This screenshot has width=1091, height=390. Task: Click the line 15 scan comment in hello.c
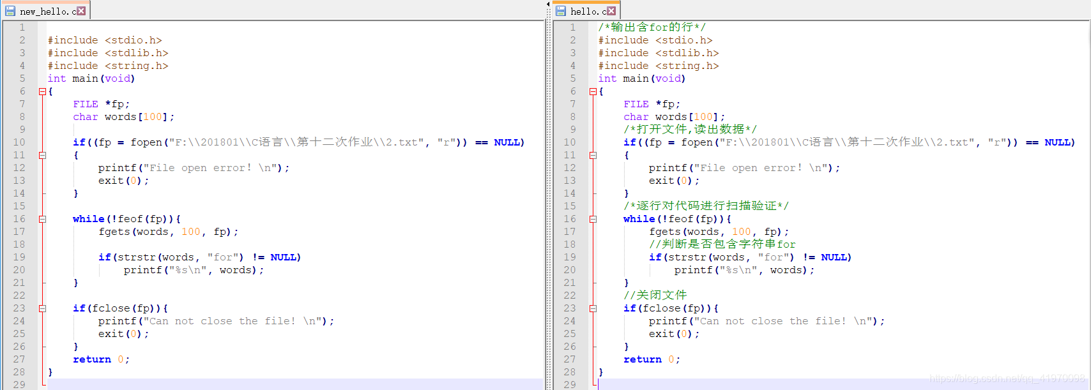tap(706, 206)
